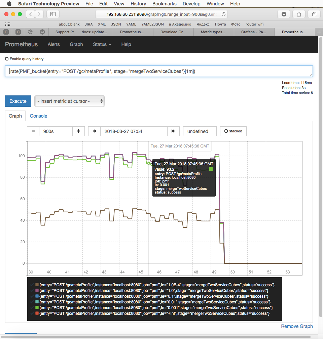Open YAML2JSON bookmark

[x=152, y=24]
